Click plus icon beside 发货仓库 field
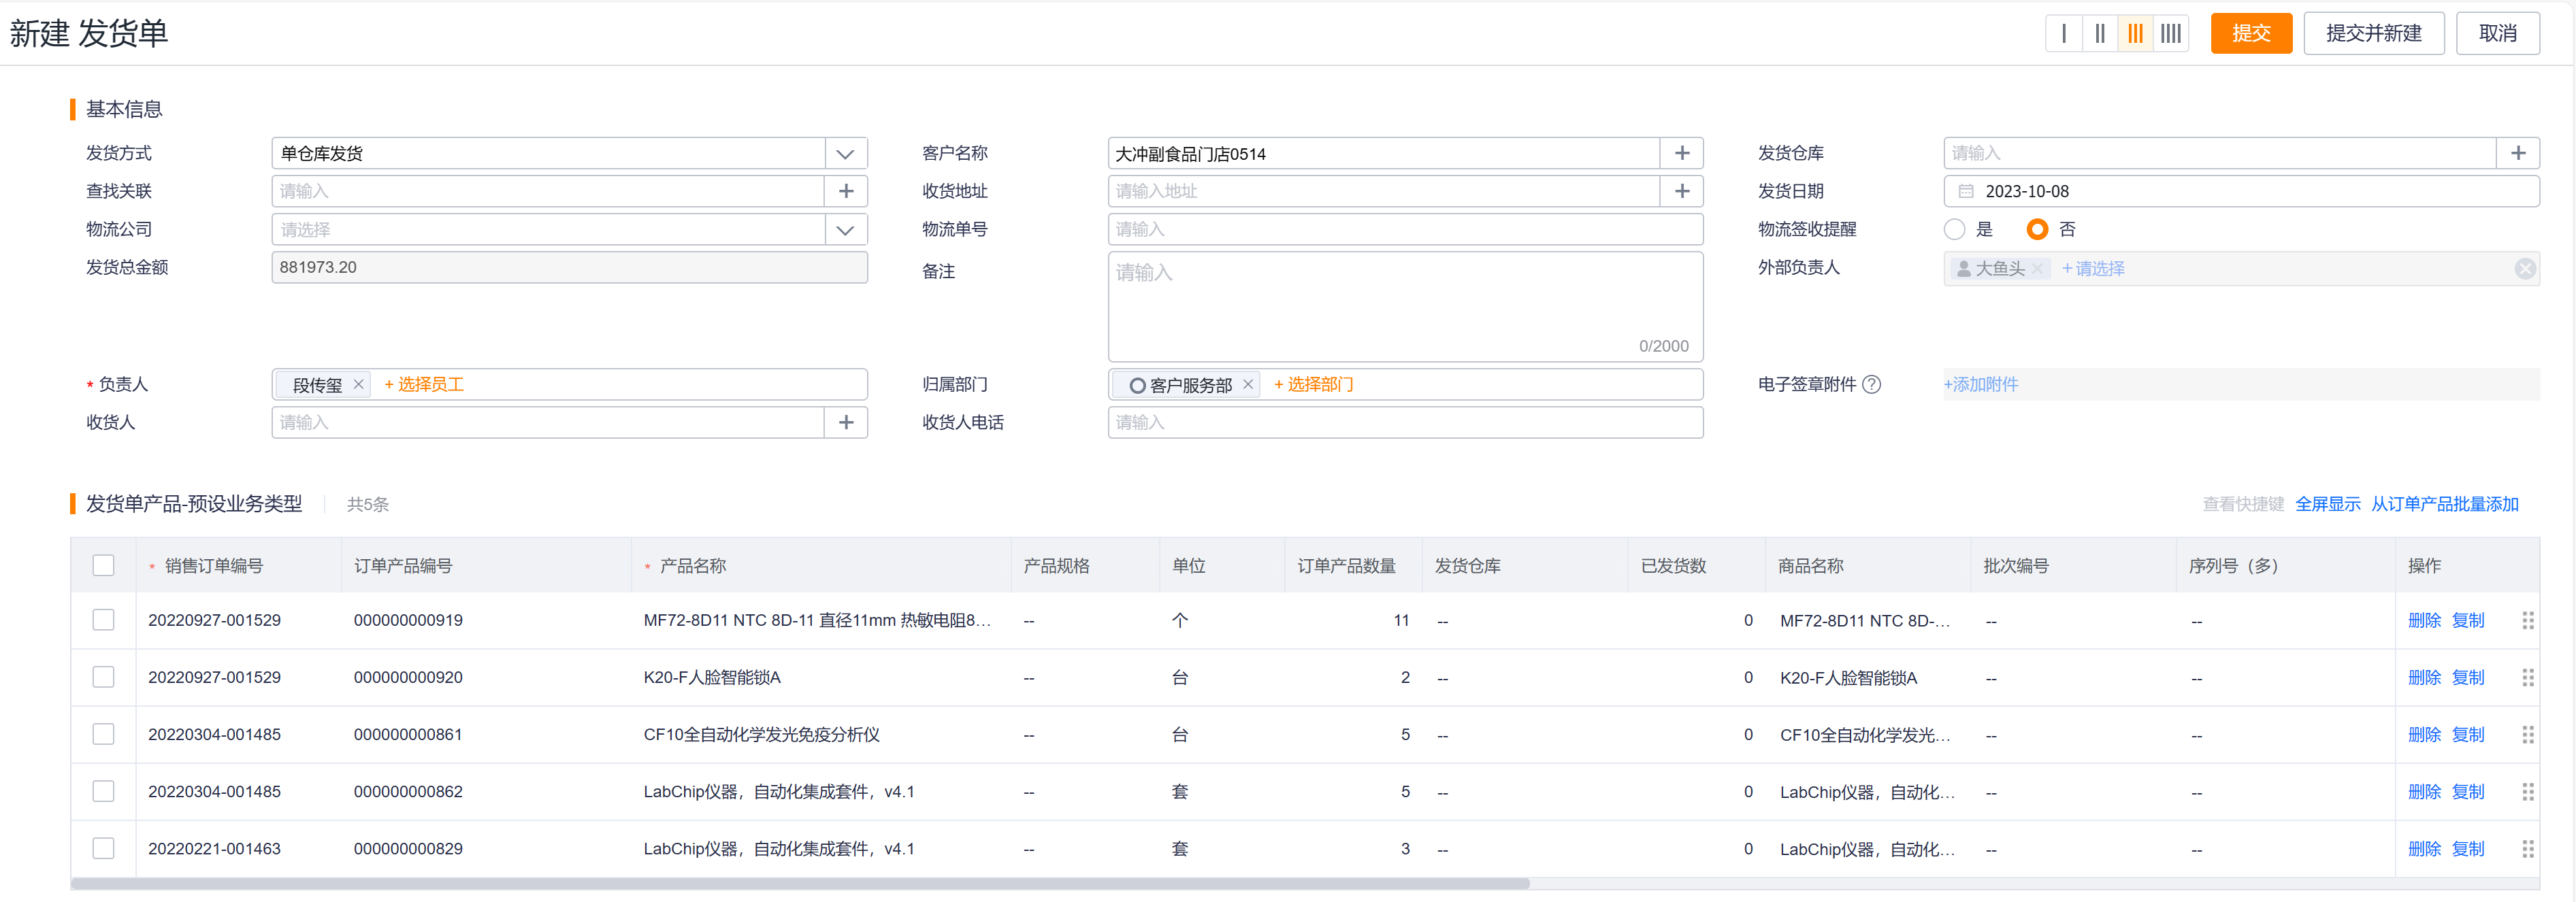Viewport: 2576px width, 902px height. click(x=2518, y=153)
